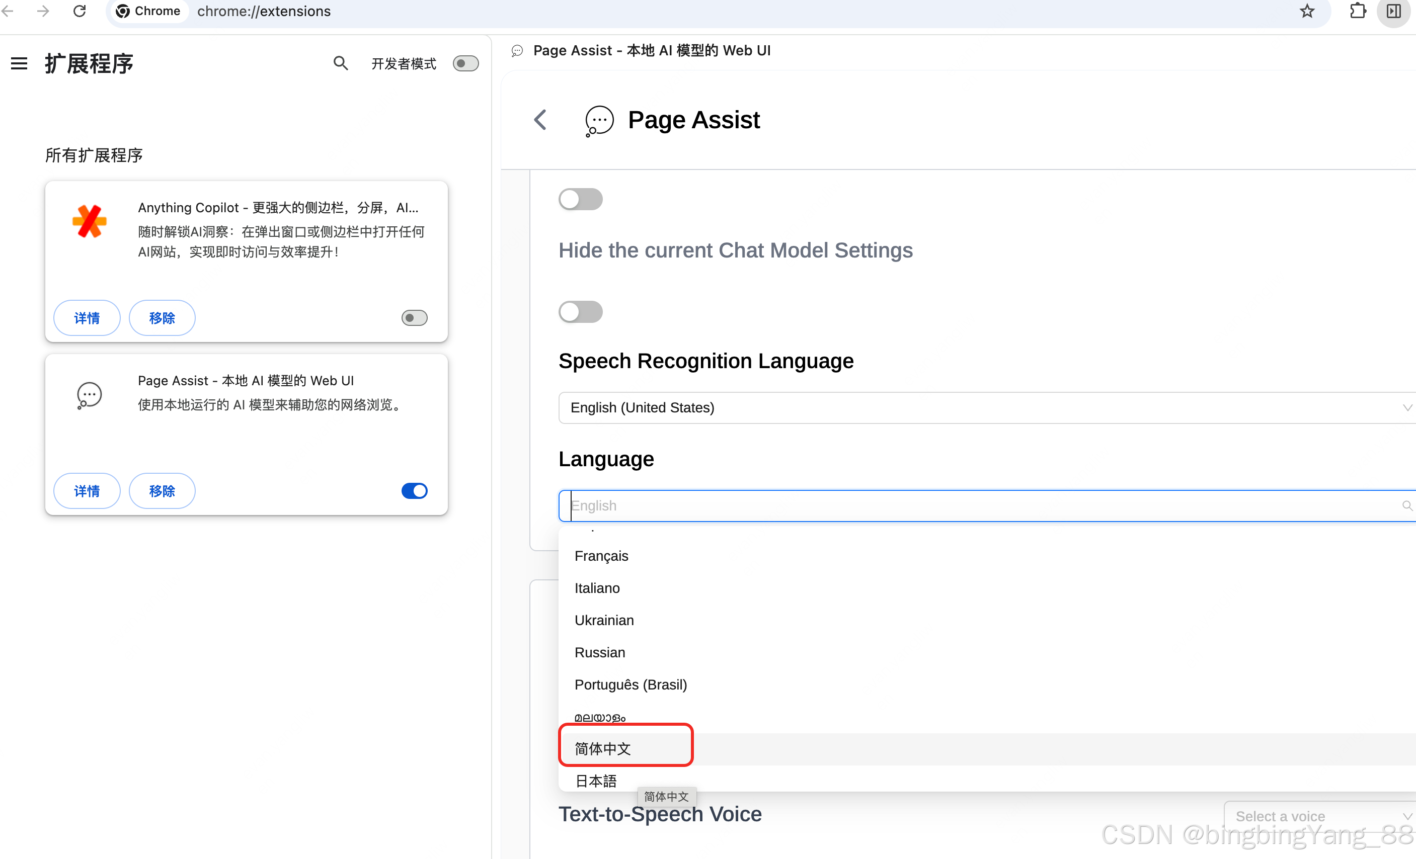
Task: Enable developer mode toggle
Action: pyautogui.click(x=465, y=63)
